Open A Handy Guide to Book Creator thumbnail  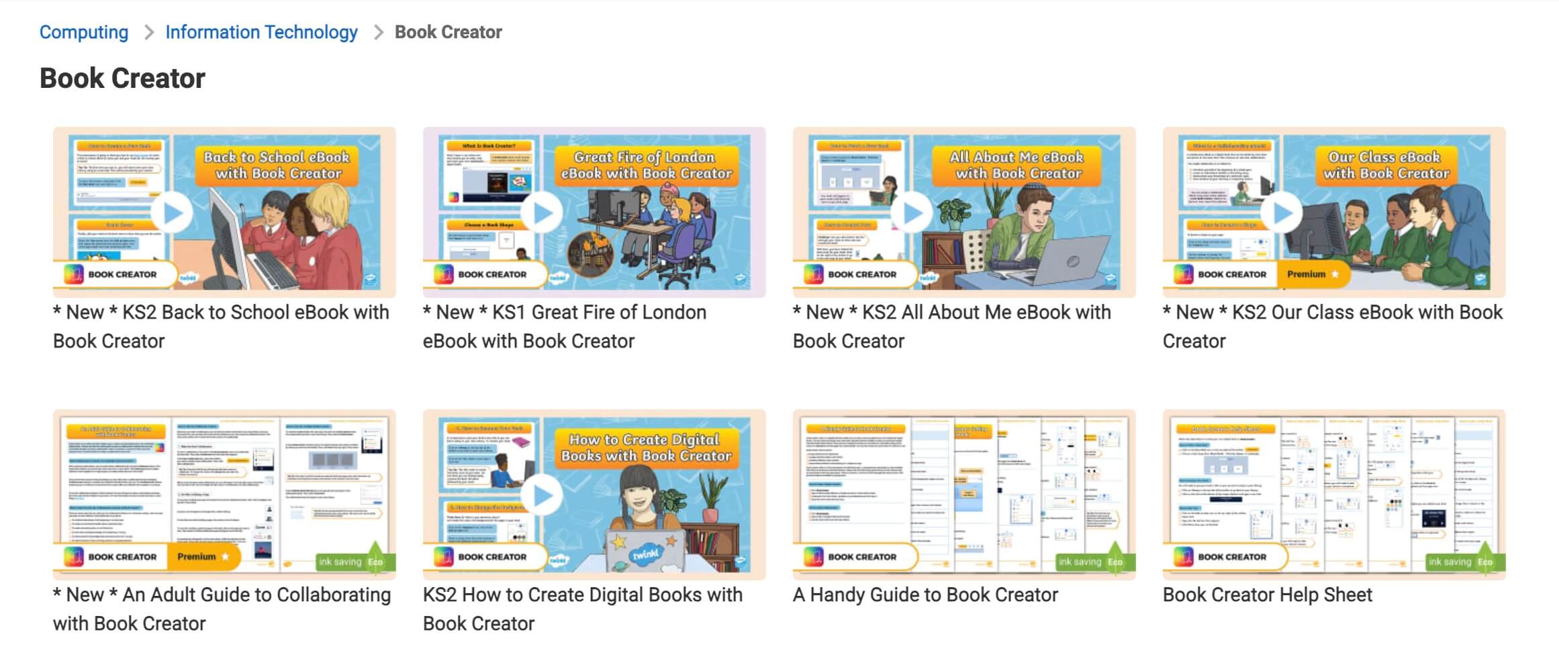pos(964,495)
